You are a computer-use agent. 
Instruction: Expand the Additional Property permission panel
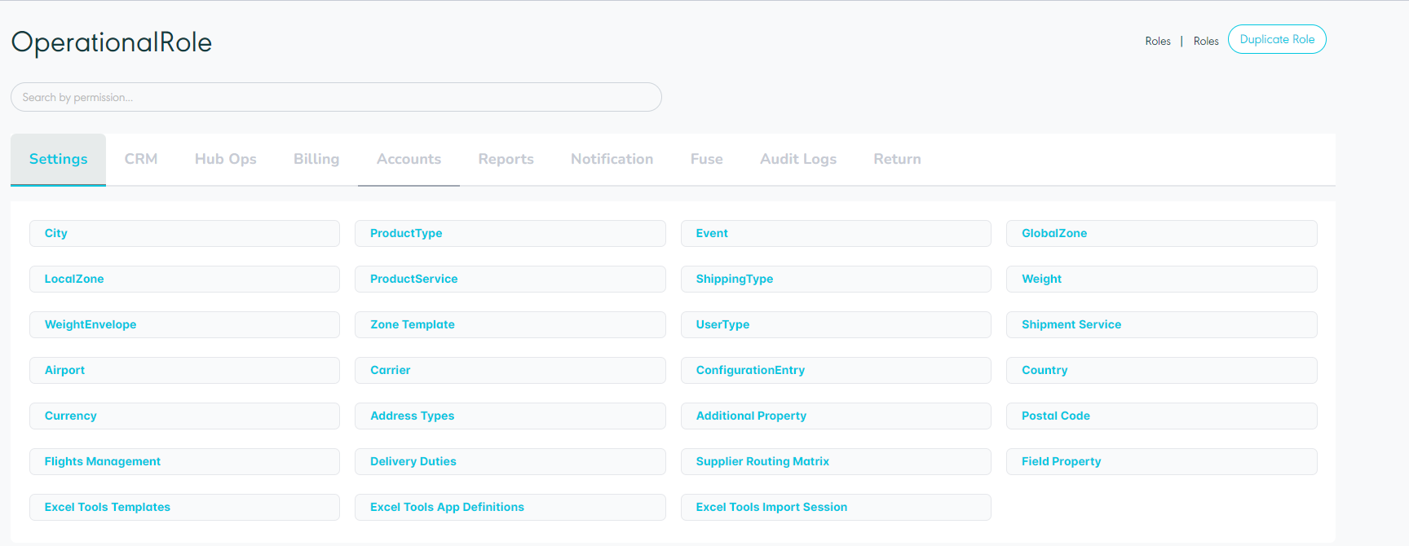(836, 416)
